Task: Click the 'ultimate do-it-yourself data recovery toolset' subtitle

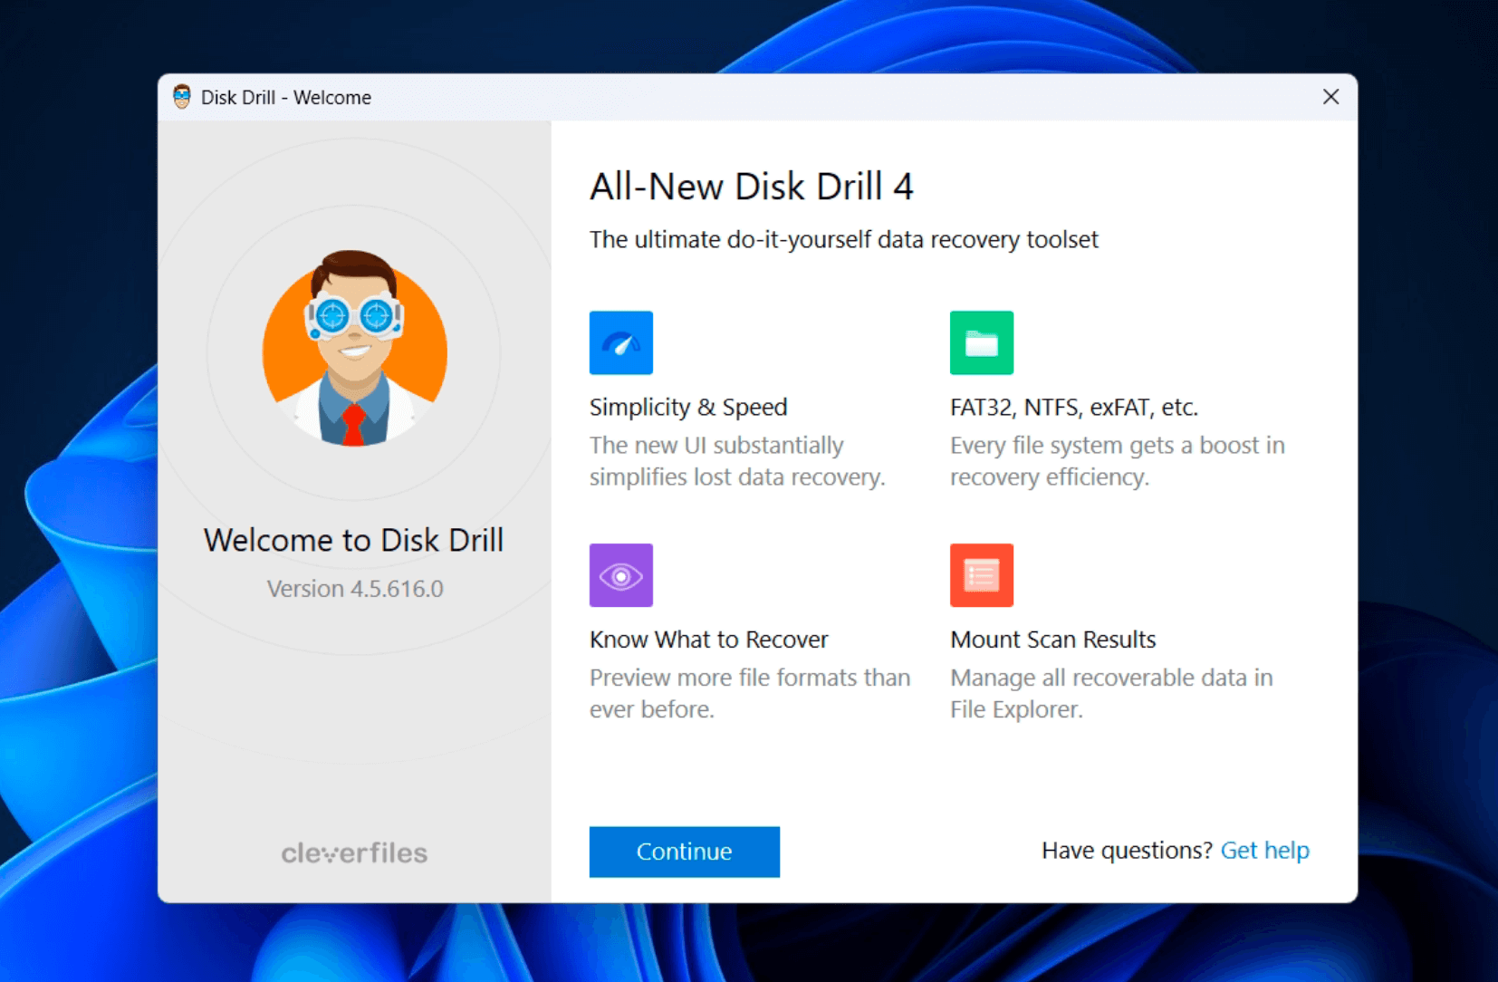Action: click(844, 240)
